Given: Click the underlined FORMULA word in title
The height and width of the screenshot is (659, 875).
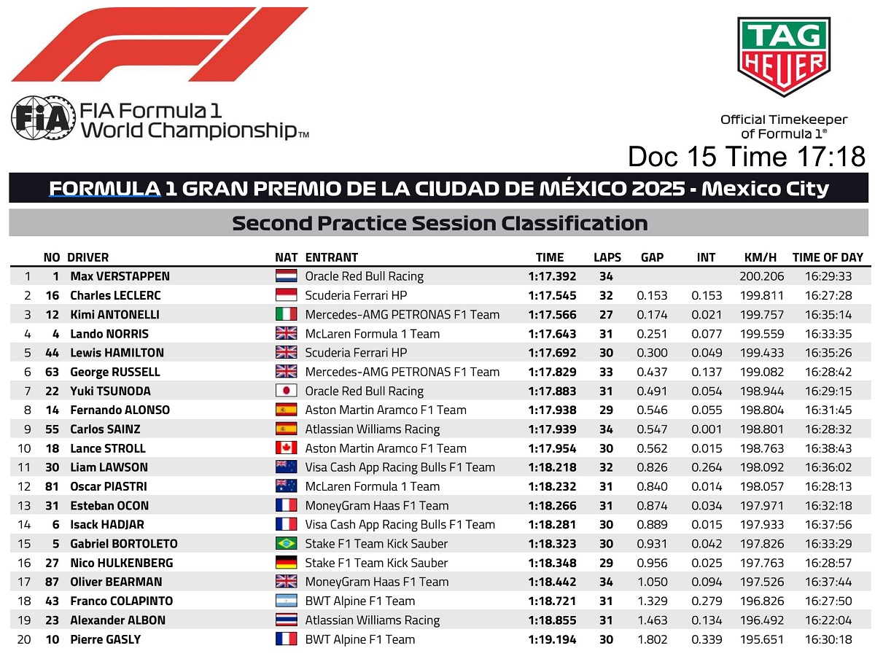Looking at the screenshot, I should click(x=104, y=189).
